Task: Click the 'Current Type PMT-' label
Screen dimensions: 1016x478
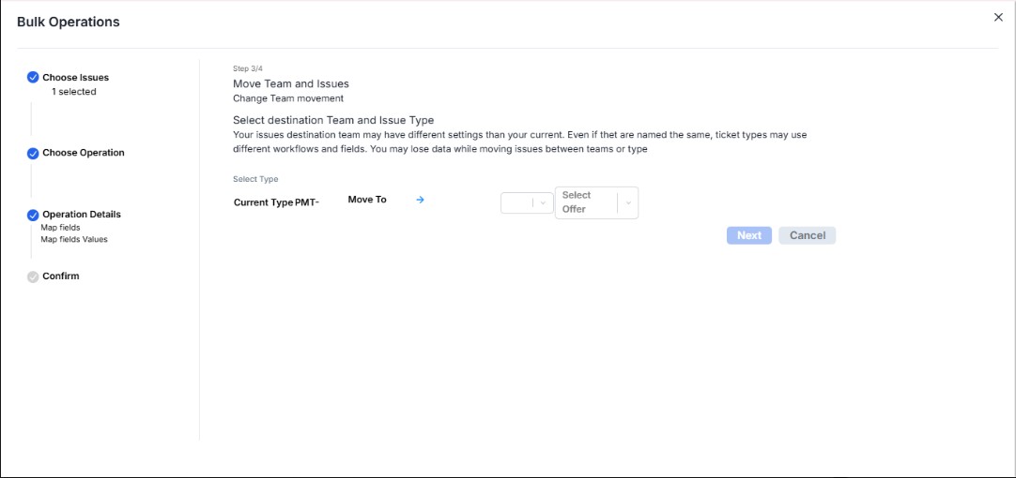Action: (x=277, y=202)
